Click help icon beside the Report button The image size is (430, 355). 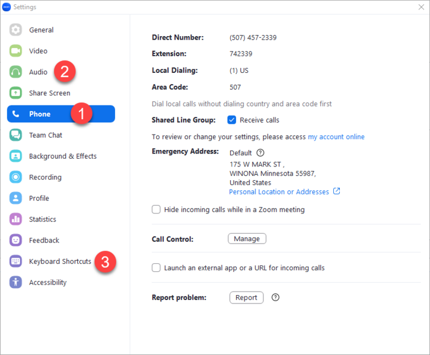[275, 298]
